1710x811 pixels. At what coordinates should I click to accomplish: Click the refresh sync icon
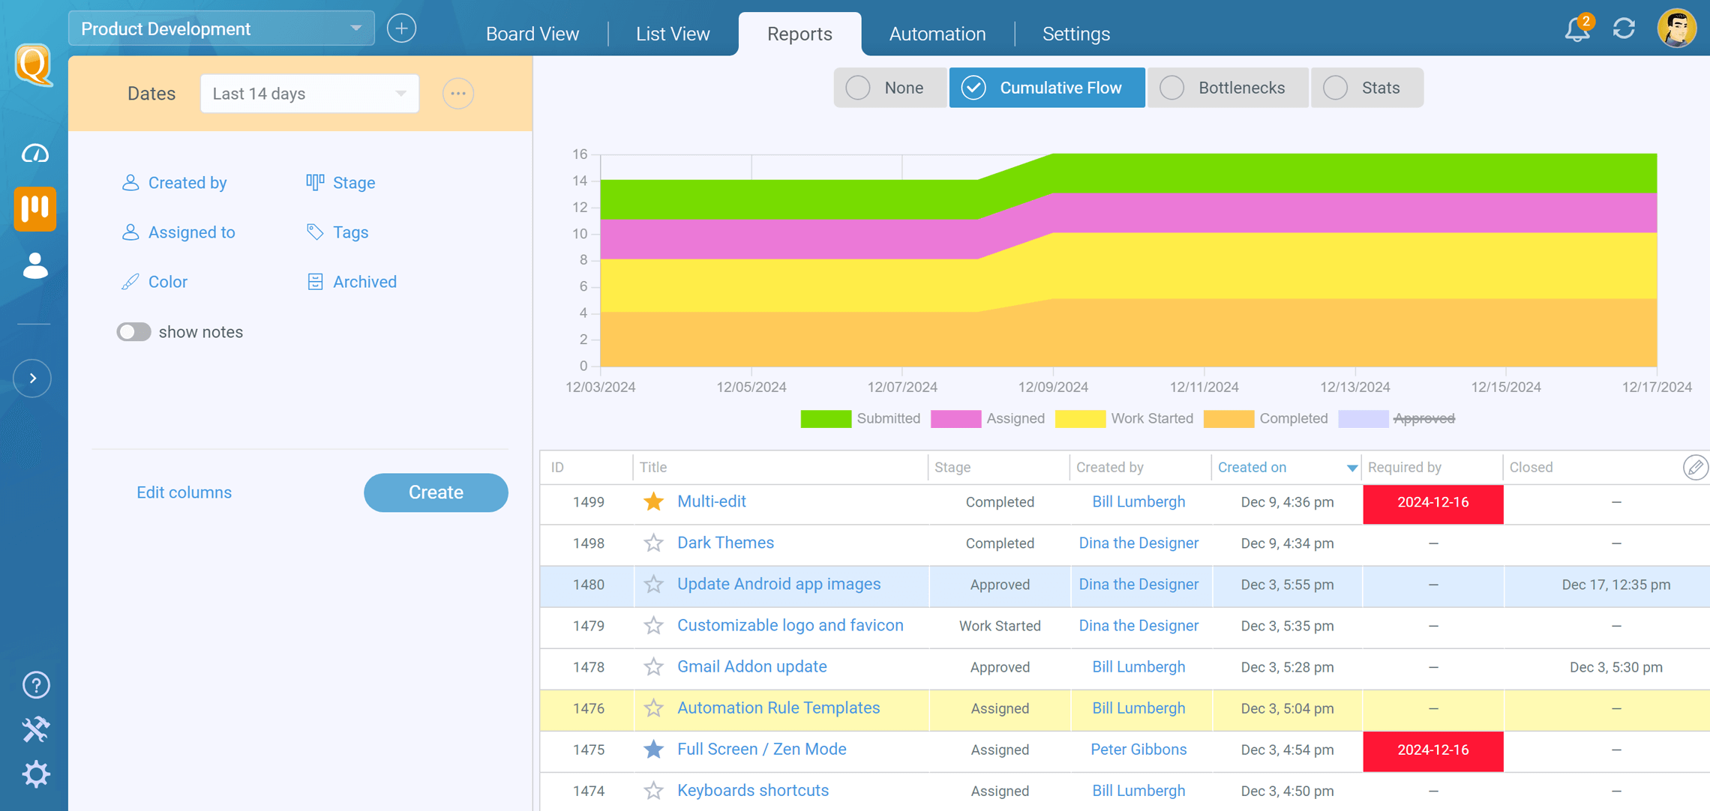click(x=1624, y=29)
